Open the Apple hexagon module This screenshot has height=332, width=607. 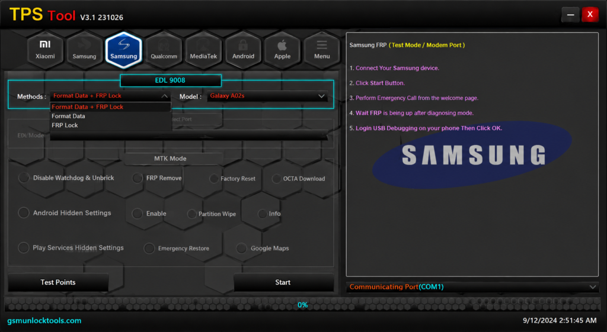[282, 50]
